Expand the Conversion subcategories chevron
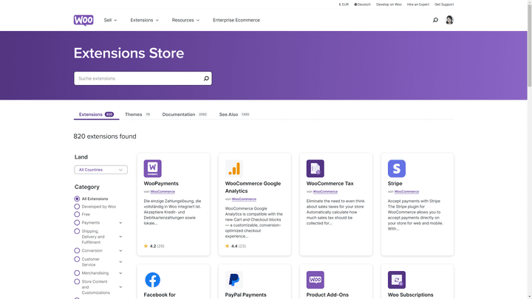The image size is (532, 299). pos(120,251)
